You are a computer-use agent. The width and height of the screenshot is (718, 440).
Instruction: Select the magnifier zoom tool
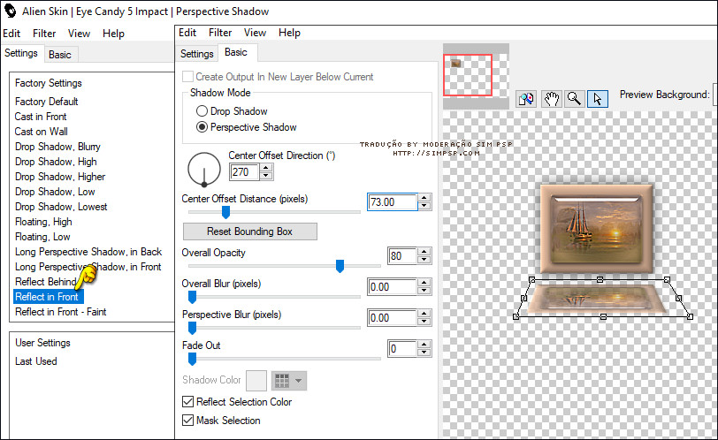point(575,99)
